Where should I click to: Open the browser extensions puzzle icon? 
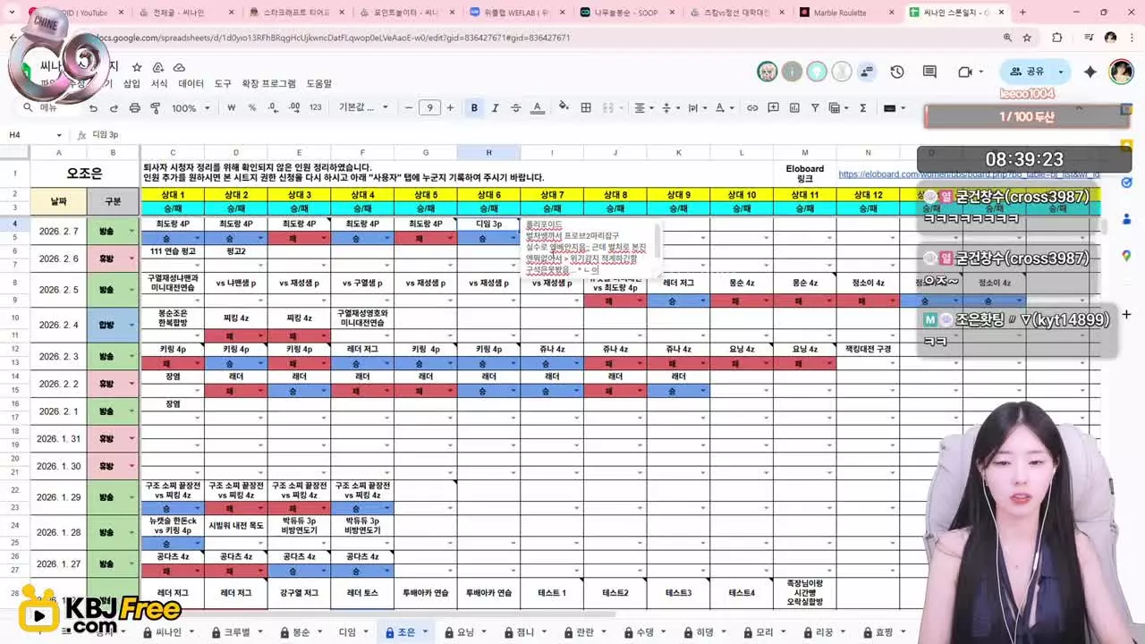(1057, 38)
